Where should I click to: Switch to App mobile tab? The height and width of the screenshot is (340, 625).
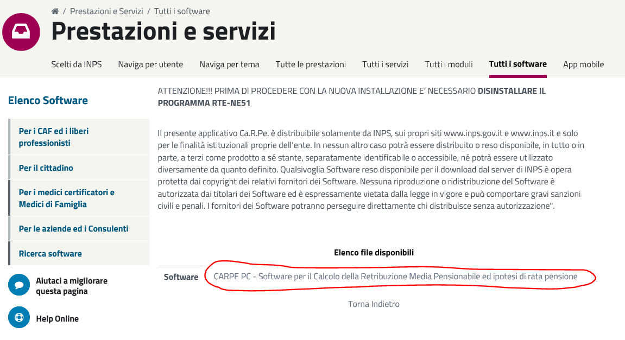tap(583, 64)
